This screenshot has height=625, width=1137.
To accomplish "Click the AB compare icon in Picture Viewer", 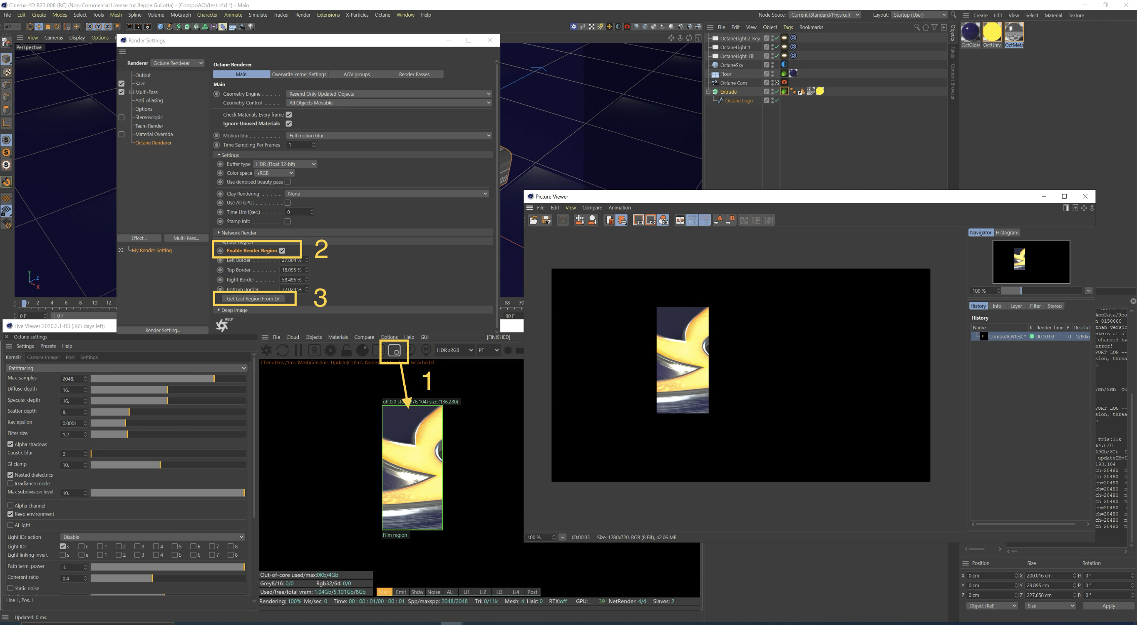I will pos(680,220).
